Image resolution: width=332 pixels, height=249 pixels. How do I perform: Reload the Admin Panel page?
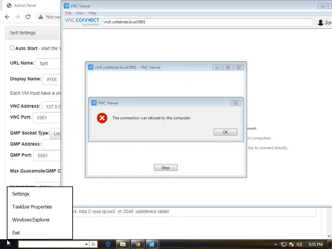point(28,17)
